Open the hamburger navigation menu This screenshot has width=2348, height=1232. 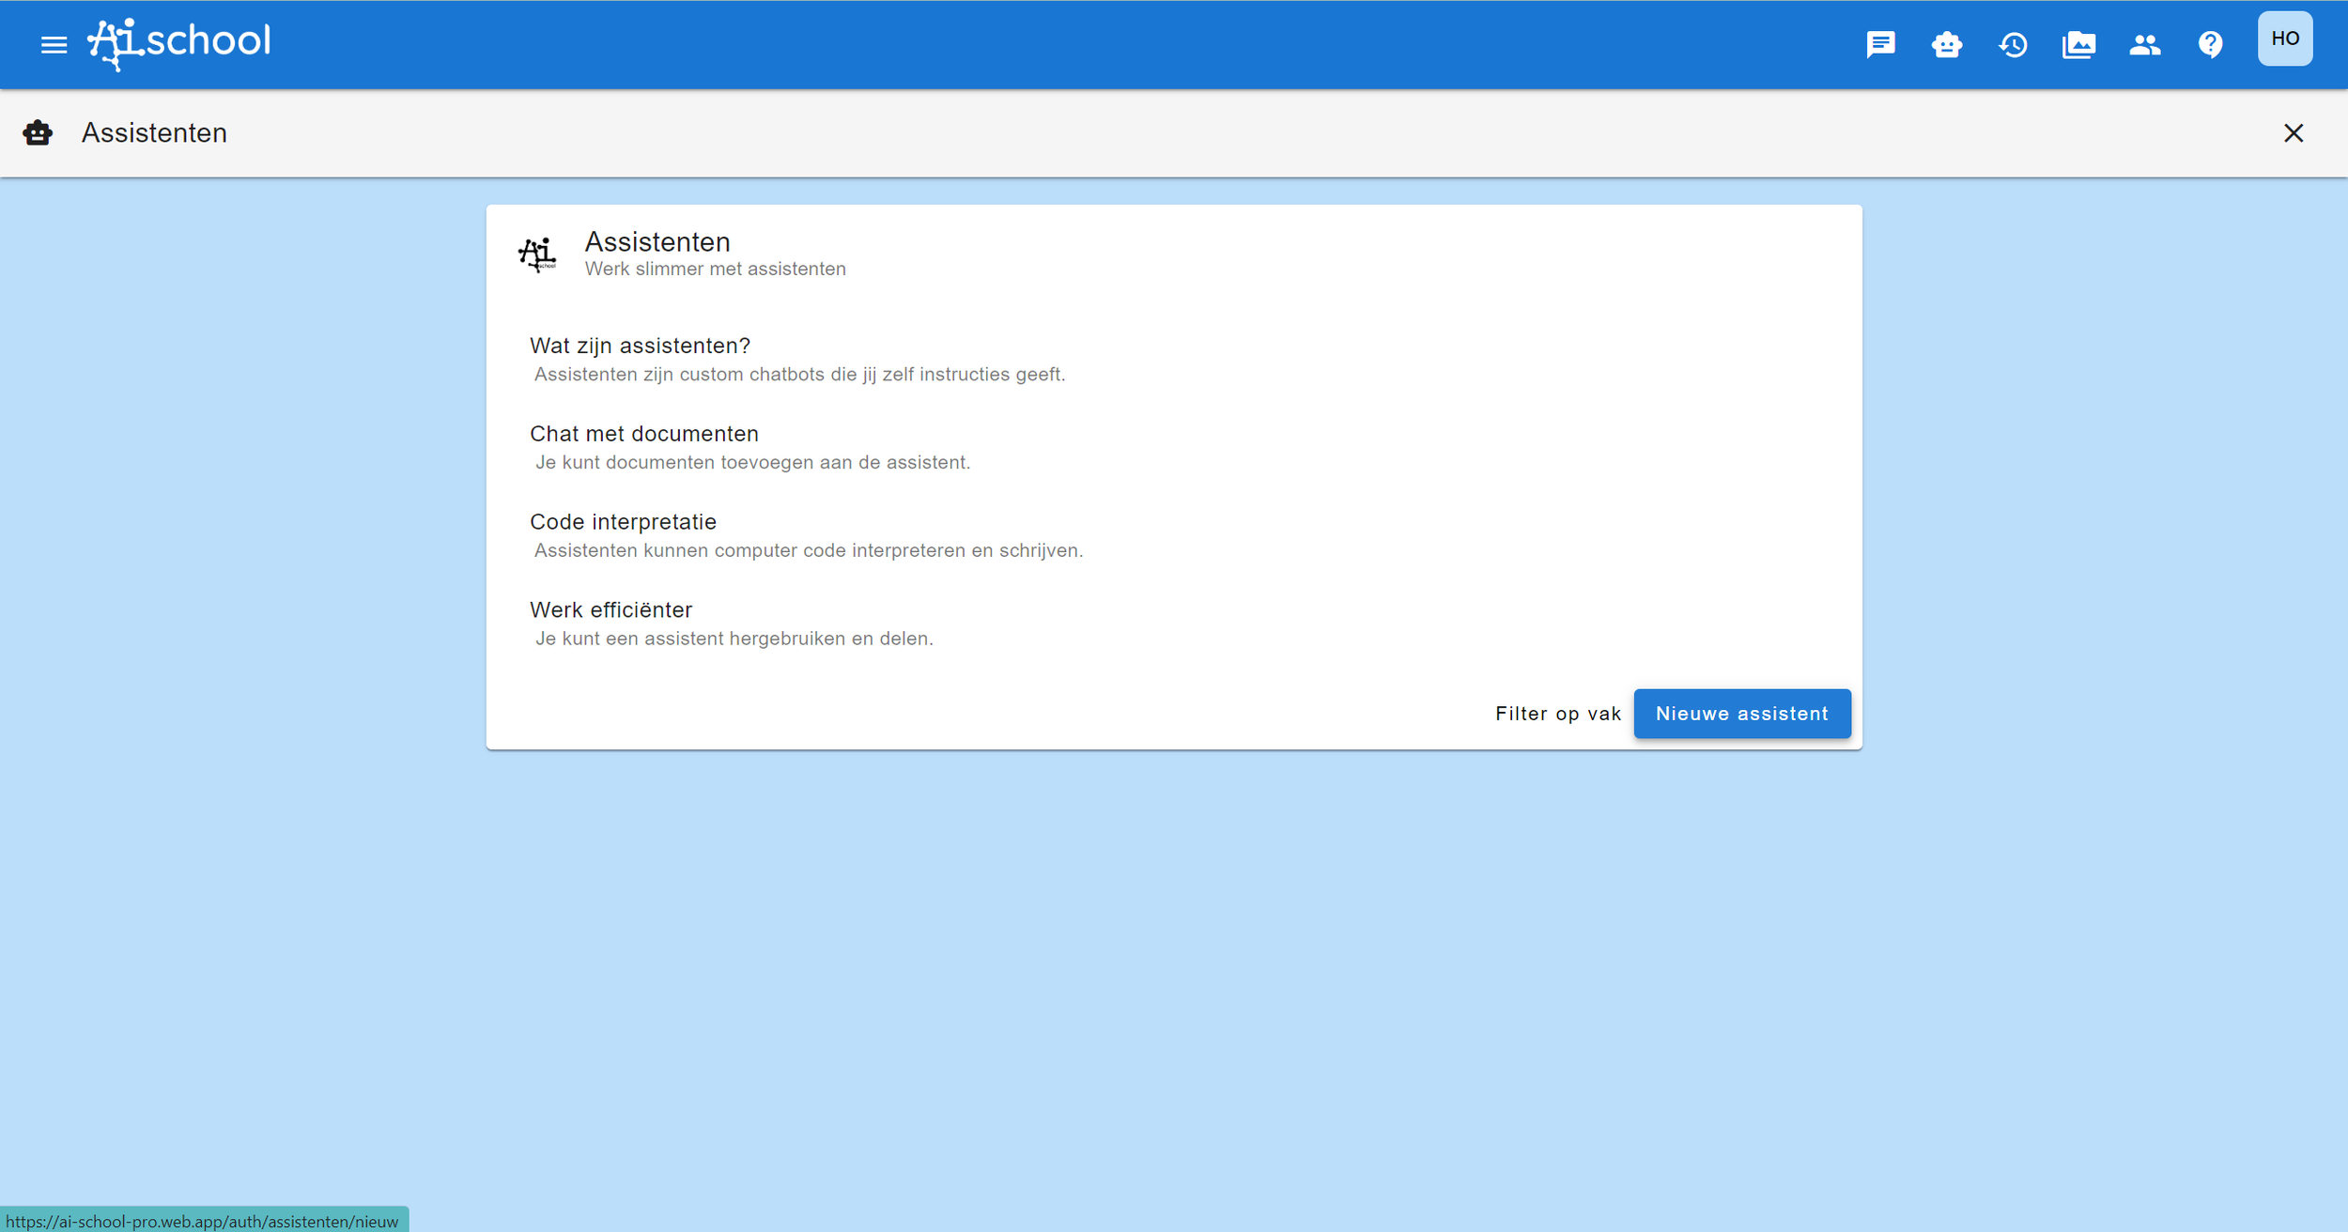coord(54,44)
